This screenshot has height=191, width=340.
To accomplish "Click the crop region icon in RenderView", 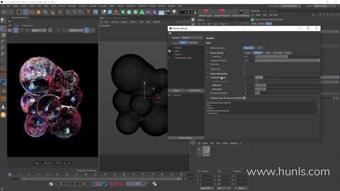I will point(64,30).
